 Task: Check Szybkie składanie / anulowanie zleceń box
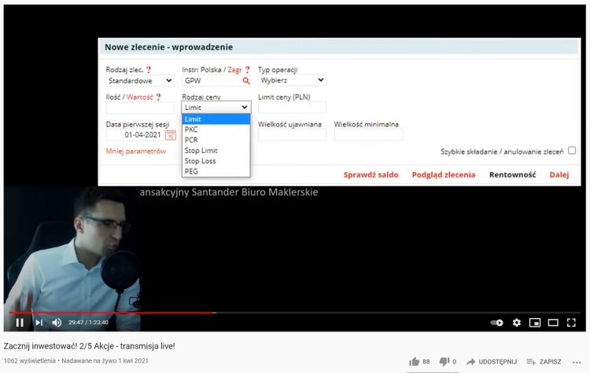pyautogui.click(x=572, y=151)
